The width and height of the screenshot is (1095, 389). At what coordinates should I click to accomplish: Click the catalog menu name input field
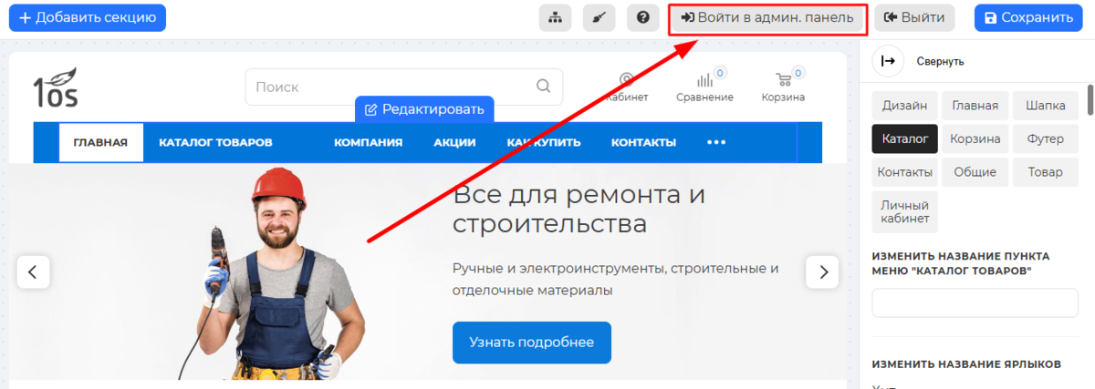[975, 302]
